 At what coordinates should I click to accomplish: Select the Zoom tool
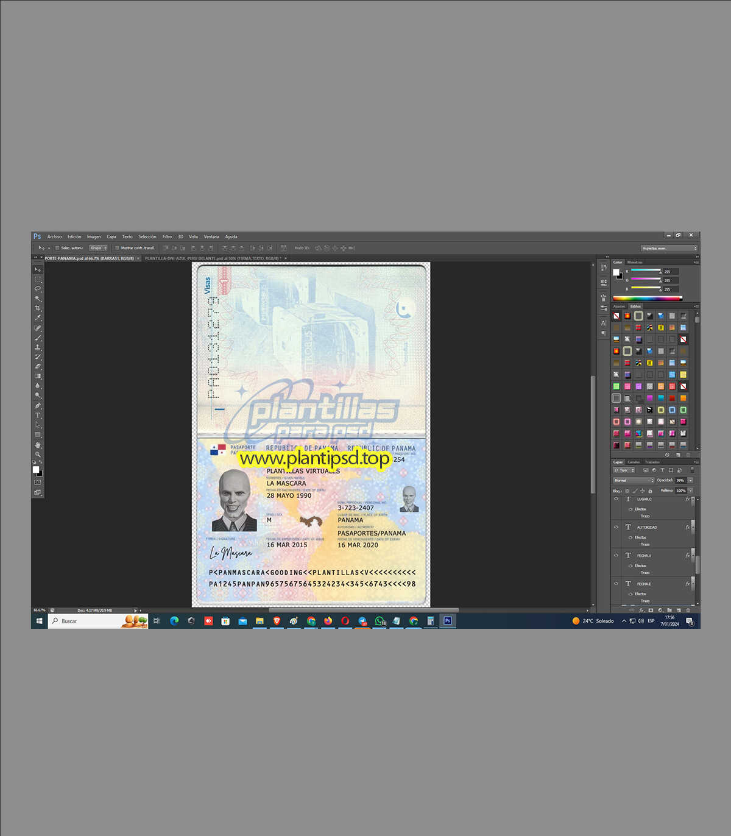tap(38, 455)
